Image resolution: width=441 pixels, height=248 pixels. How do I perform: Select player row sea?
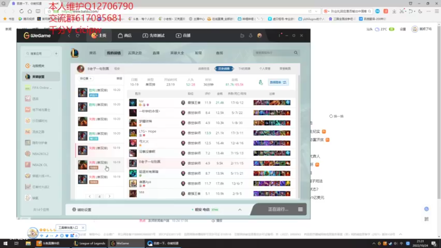click(212, 194)
